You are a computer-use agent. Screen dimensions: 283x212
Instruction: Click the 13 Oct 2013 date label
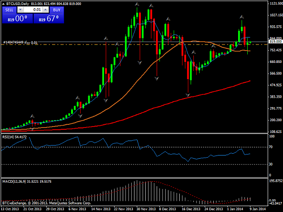tap(10, 209)
